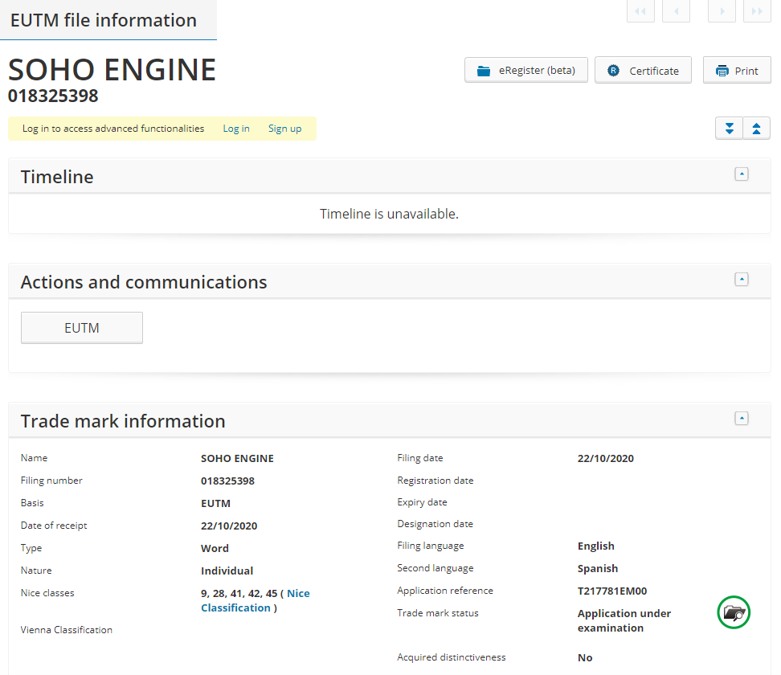Expand all sections with double-down arrows
781x675 pixels.
pyautogui.click(x=730, y=129)
